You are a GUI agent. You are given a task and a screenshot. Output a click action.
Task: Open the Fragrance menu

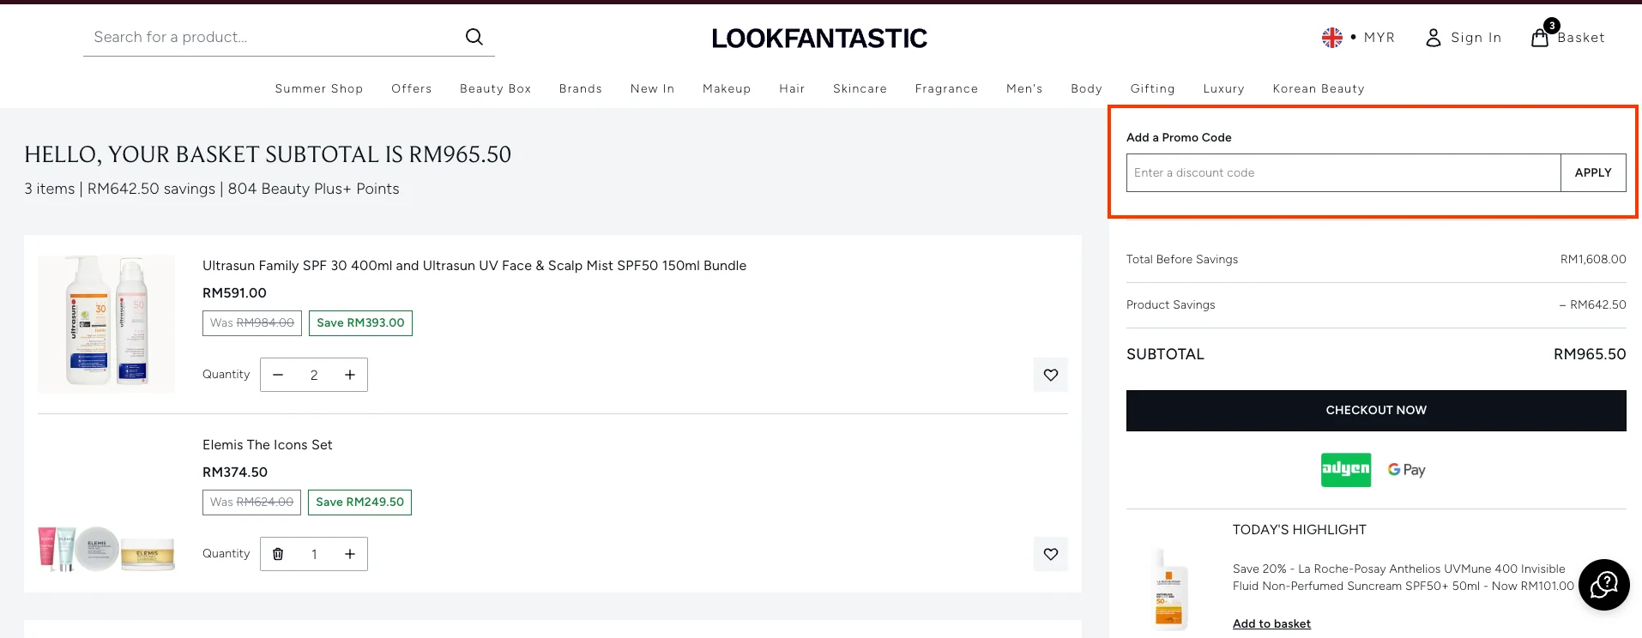pyautogui.click(x=946, y=88)
